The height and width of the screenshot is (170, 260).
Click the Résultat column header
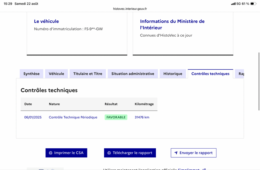(111, 104)
